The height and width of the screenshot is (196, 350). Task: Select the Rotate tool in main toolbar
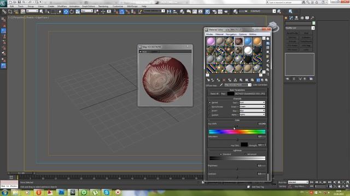click(72, 11)
